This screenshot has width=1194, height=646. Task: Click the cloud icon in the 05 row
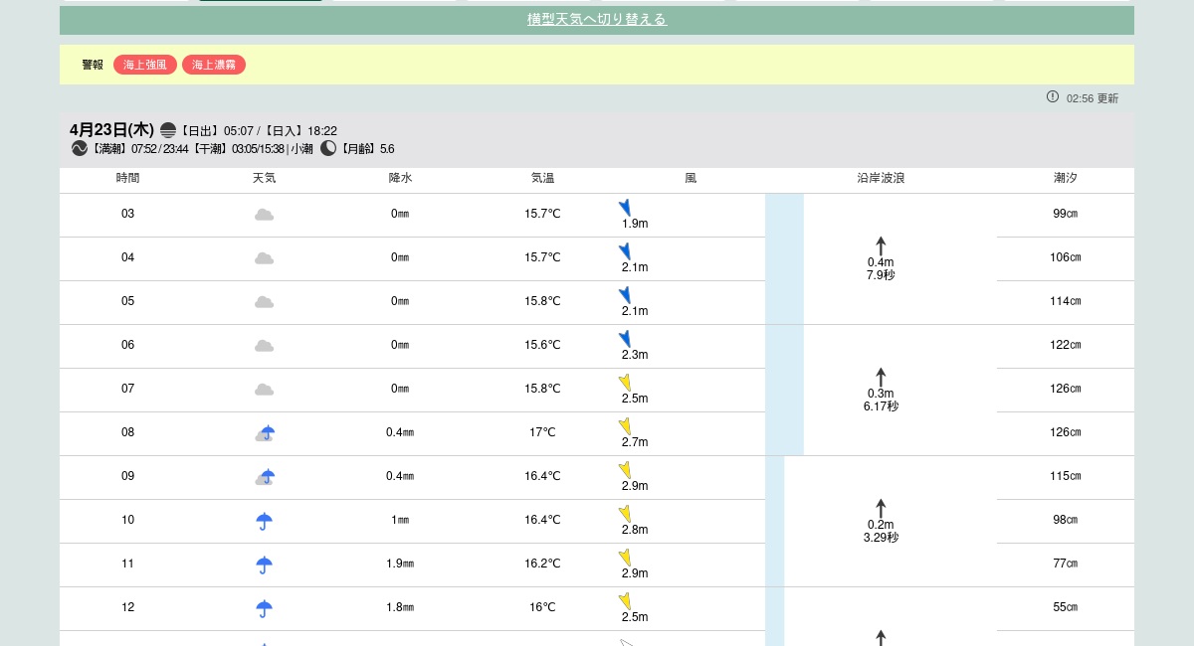click(264, 302)
